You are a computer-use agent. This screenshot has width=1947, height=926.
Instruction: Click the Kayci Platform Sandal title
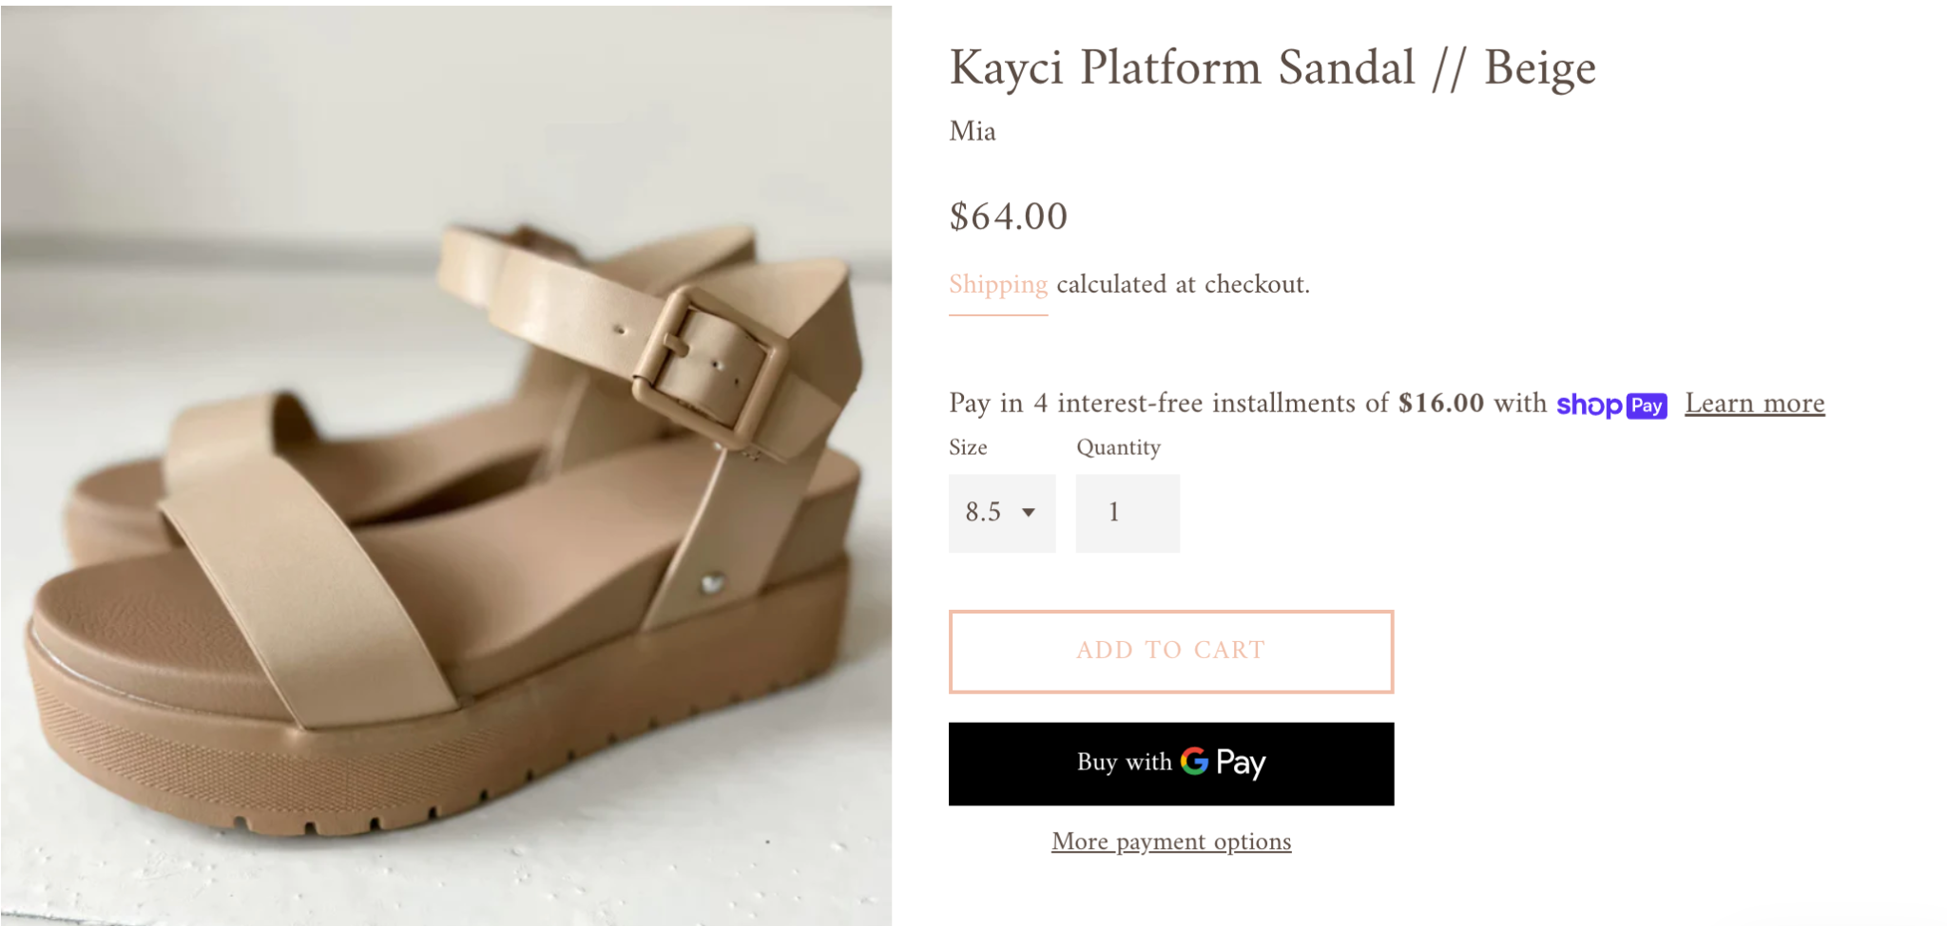click(x=1272, y=68)
